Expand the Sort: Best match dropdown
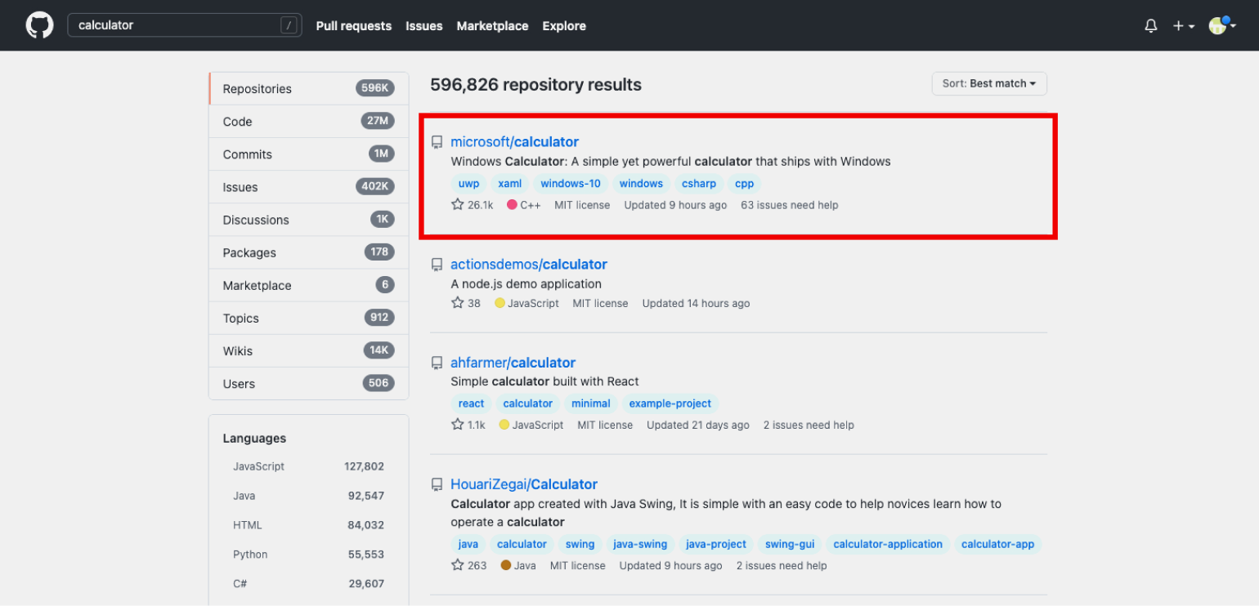Image resolution: width=1259 pixels, height=606 pixels. pyautogui.click(x=988, y=83)
